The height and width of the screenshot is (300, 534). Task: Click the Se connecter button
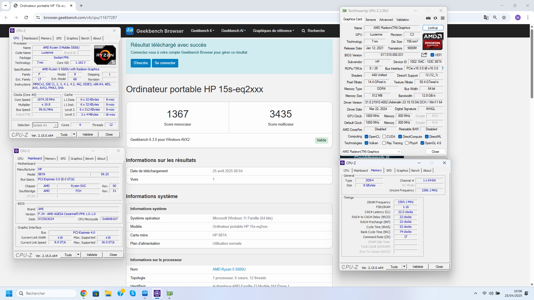point(165,63)
